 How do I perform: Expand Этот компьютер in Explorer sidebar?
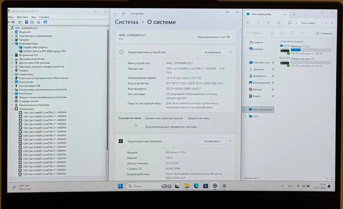click(245, 110)
